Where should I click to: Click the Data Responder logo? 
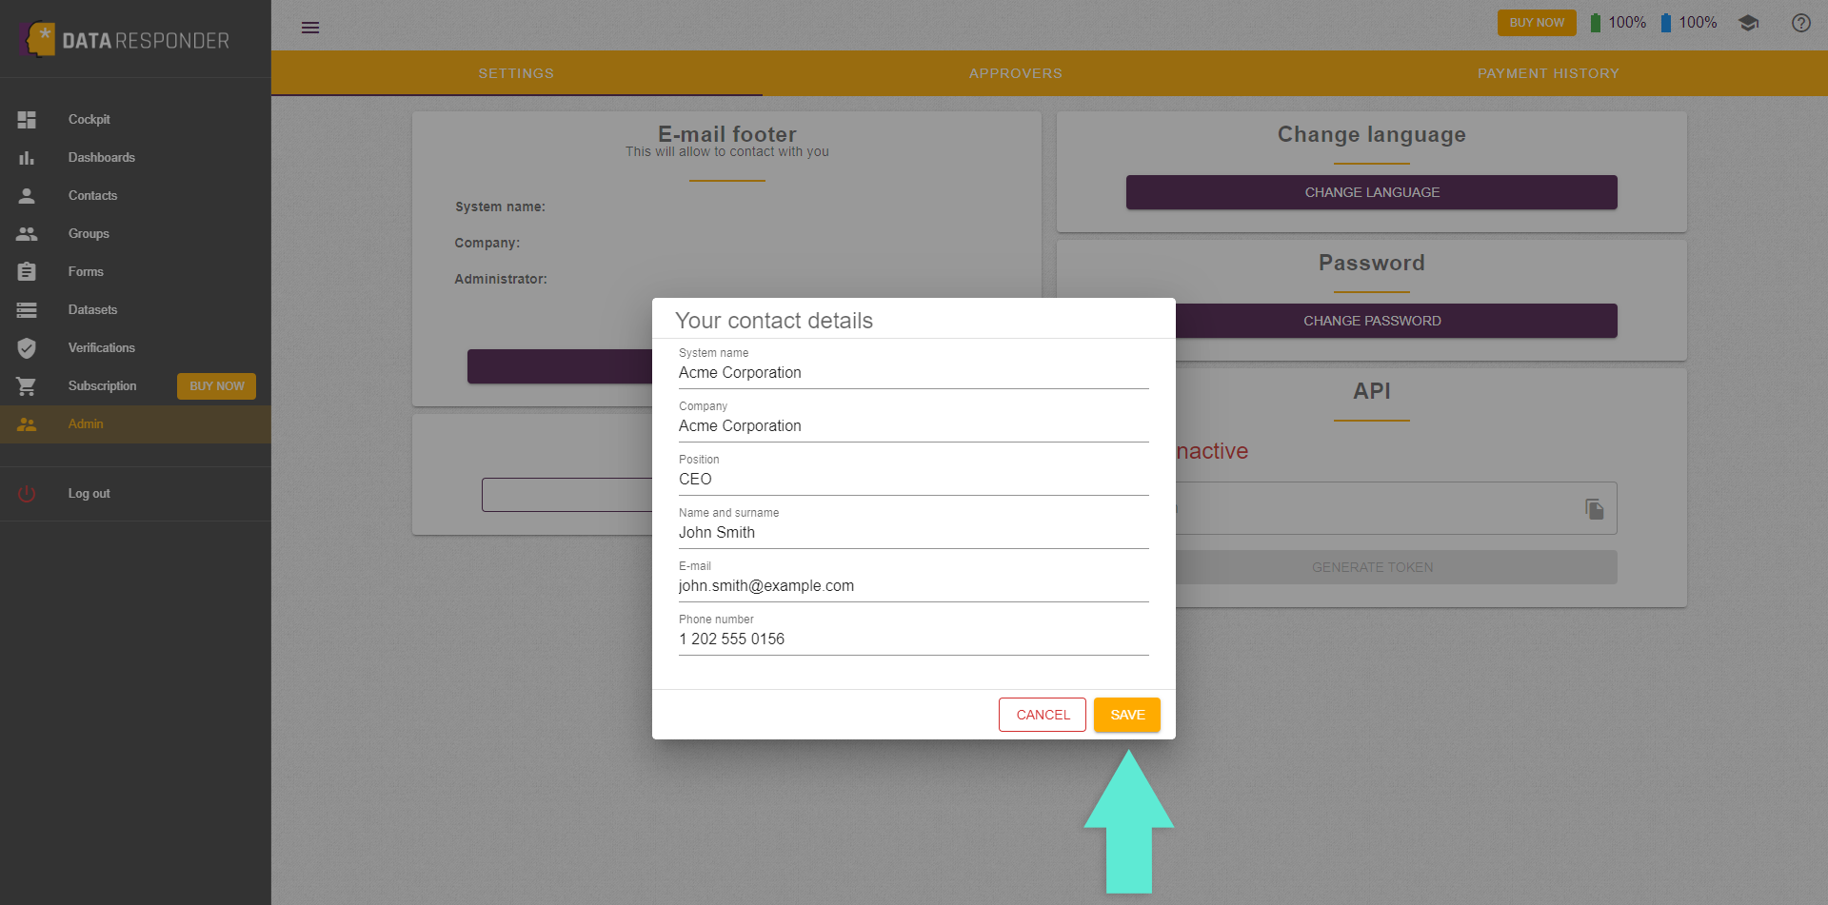pos(124,40)
